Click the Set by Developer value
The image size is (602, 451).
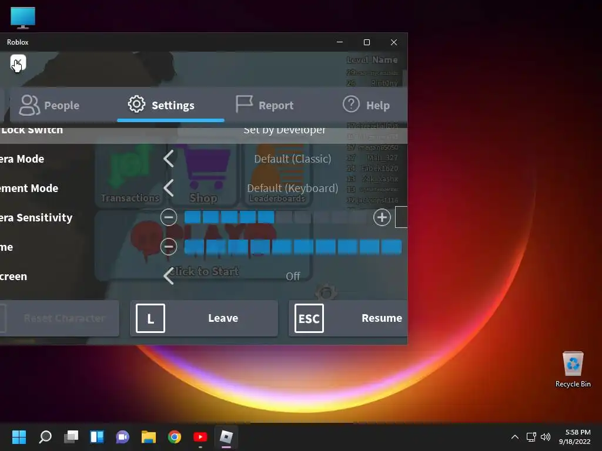click(x=285, y=130)
